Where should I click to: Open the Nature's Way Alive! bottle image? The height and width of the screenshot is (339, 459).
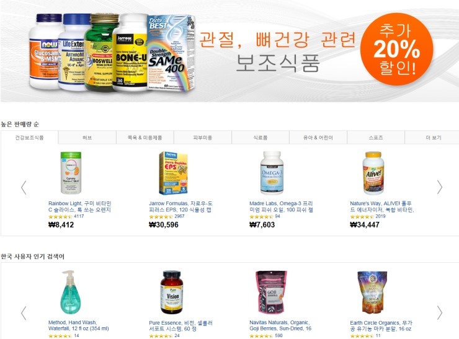click(373, 173)
